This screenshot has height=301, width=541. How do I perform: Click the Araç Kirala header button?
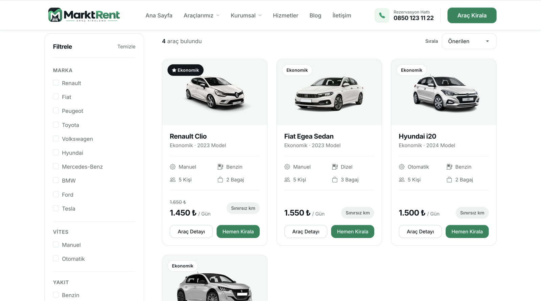tap(472, 16)
